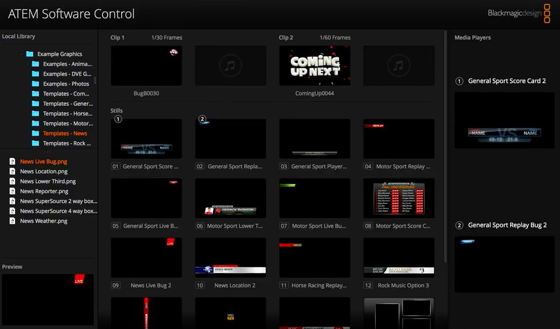Click media player 1 badge on still 01
The width and height of the screenshot is (560, 329).
[118, 119]
